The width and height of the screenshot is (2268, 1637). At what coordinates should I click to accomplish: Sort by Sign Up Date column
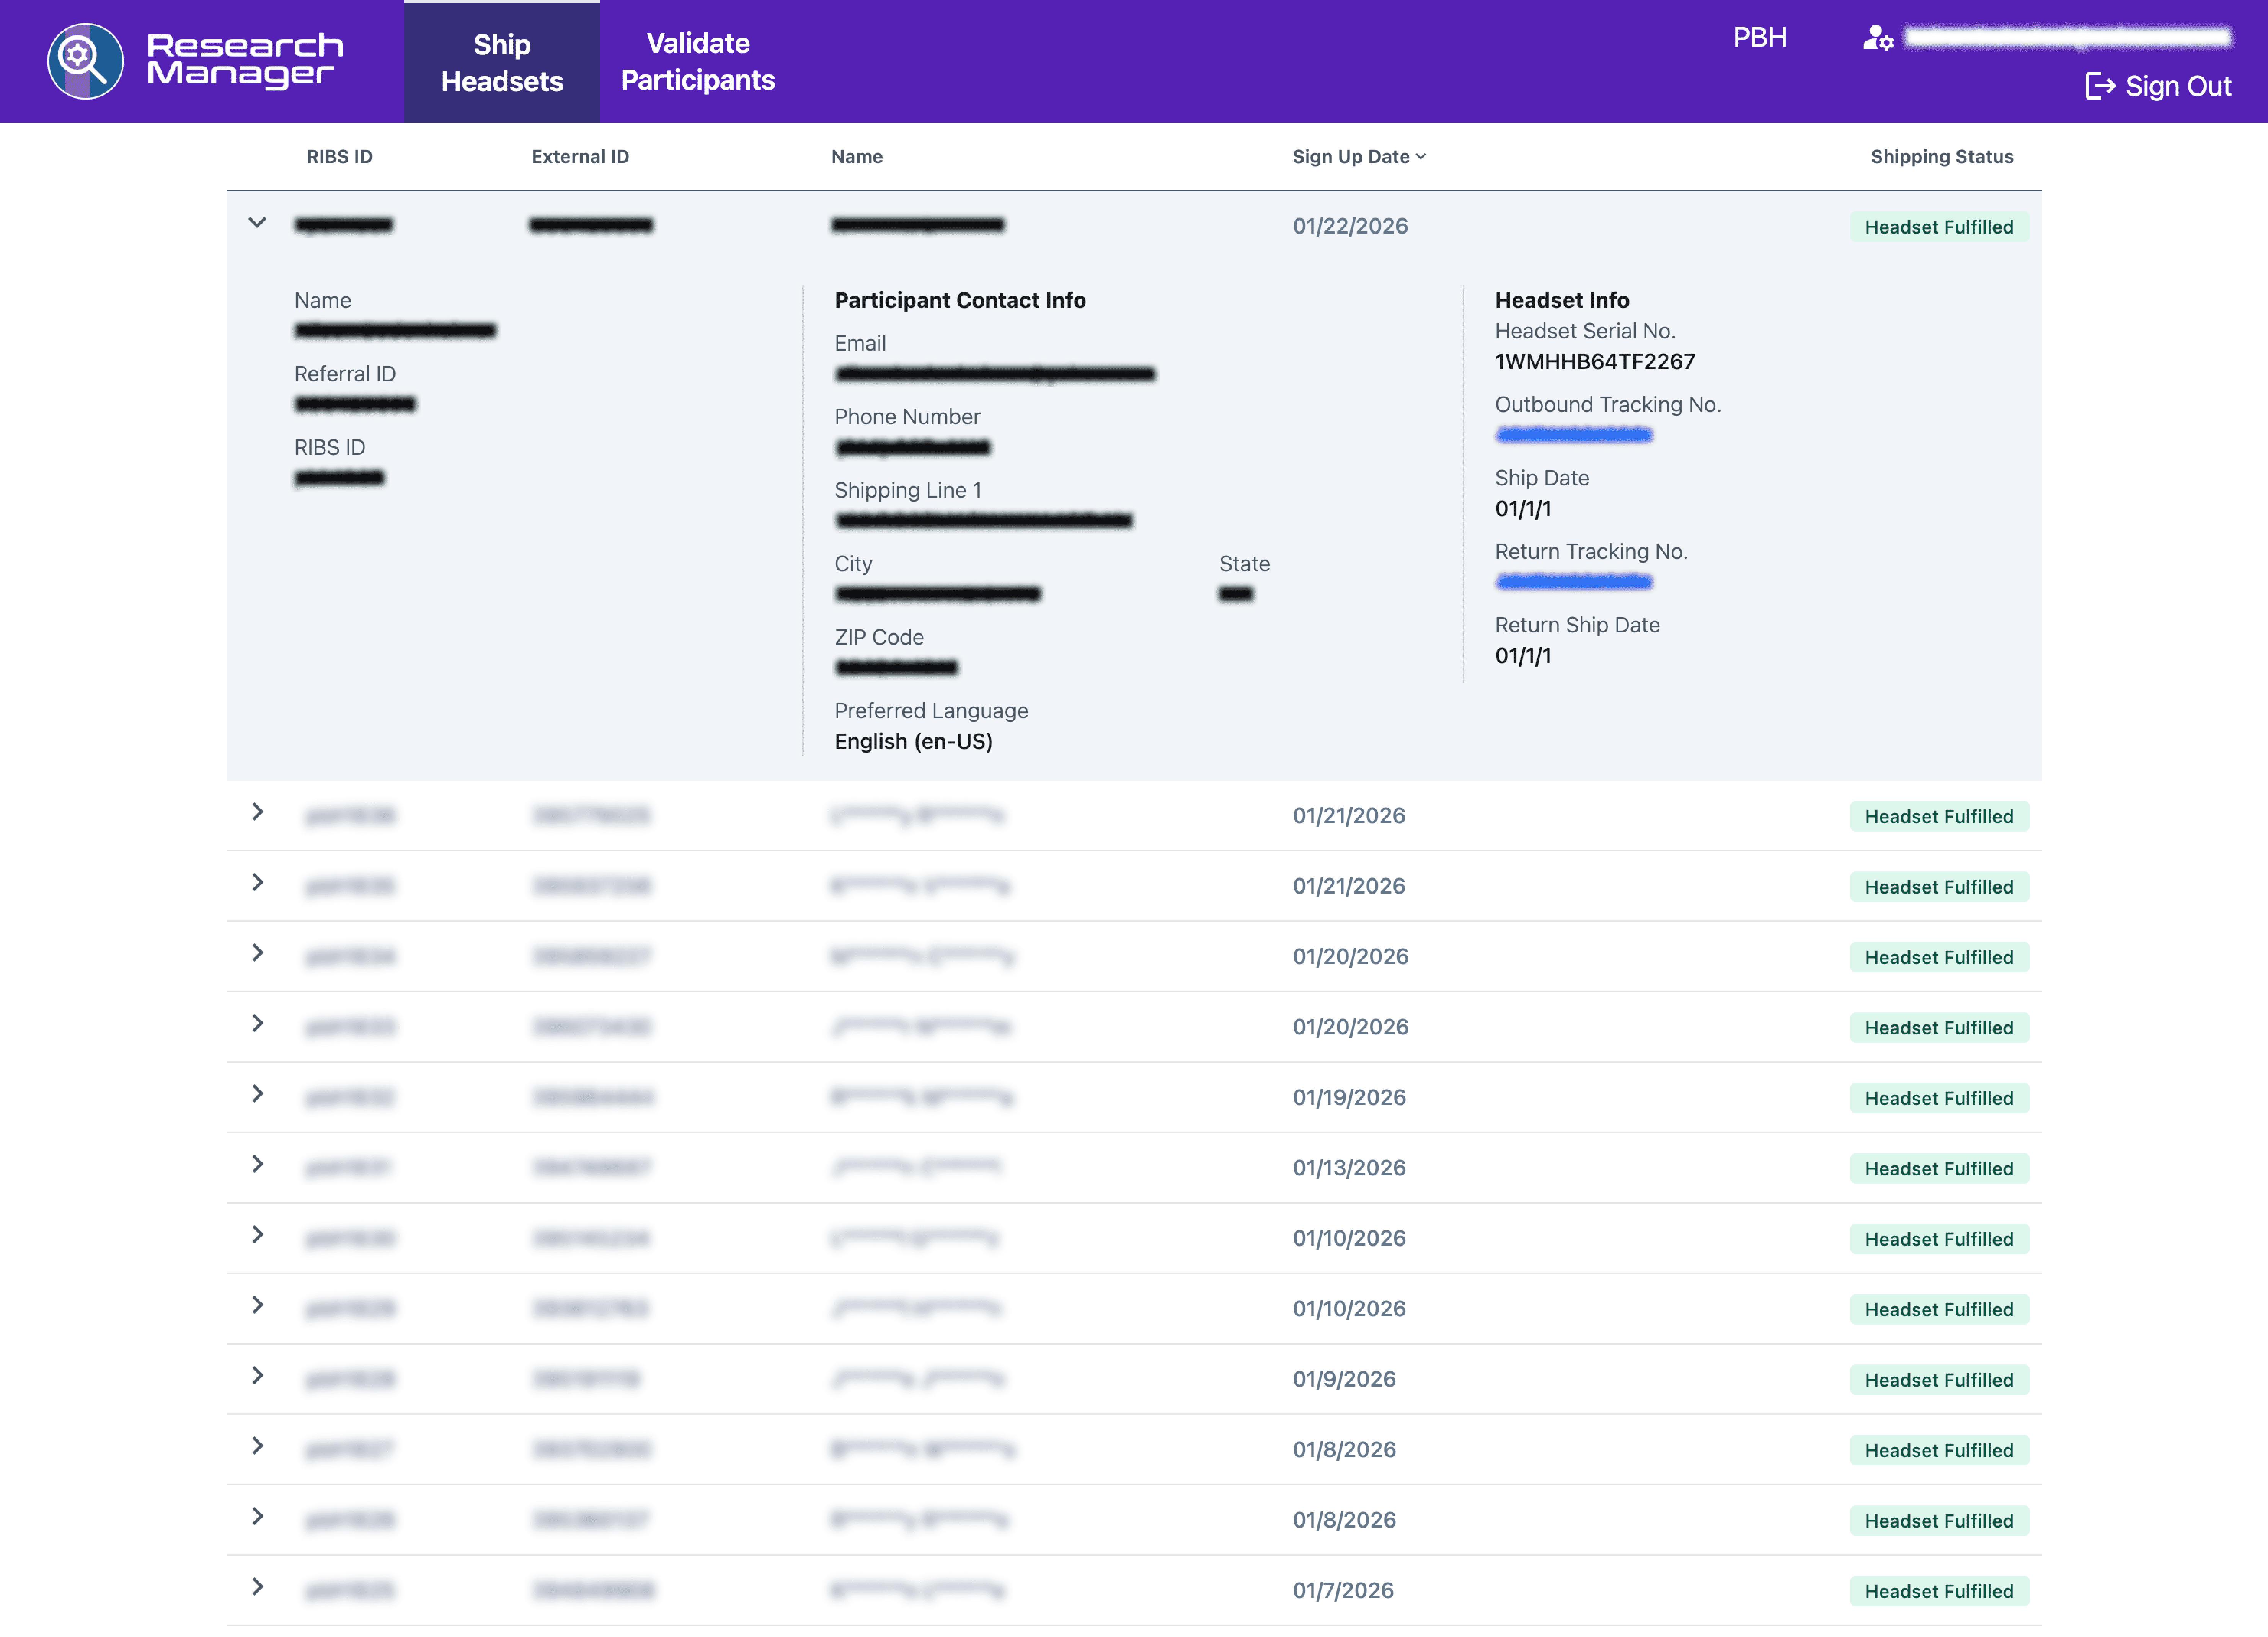pos(1358,157)
